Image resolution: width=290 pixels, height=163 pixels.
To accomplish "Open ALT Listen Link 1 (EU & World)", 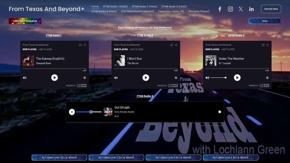I will 59,157.
